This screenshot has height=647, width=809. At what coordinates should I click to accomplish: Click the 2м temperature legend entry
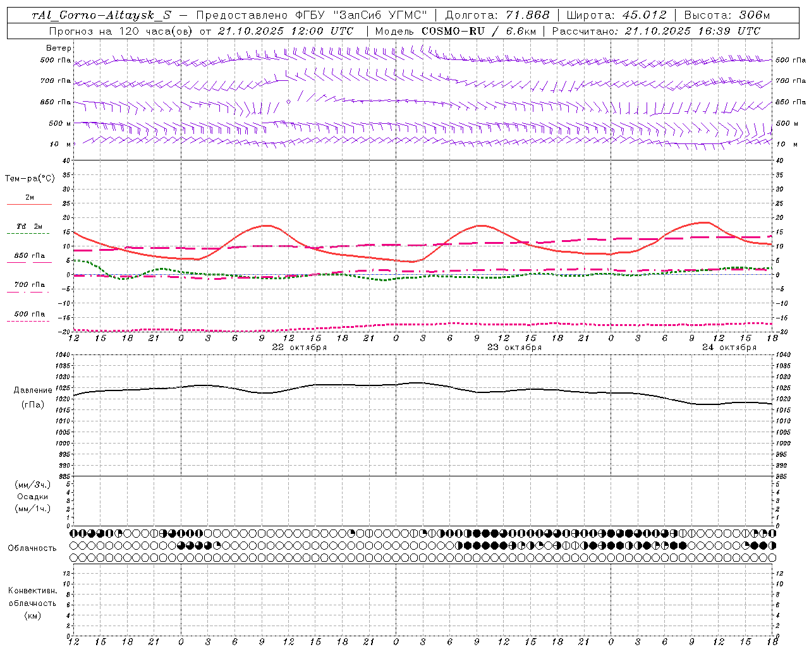[x=30, y=198]
